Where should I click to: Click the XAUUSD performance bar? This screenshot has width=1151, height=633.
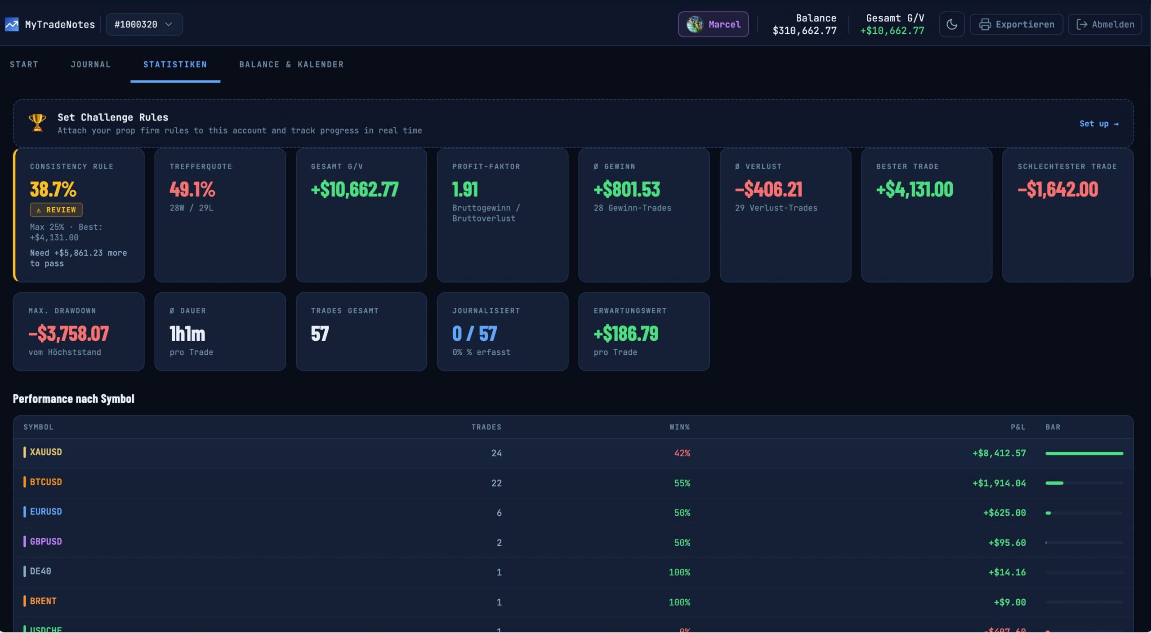tap(1084, 453)
